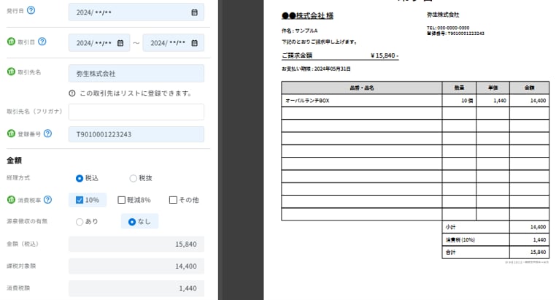Screen dimensions: 556x300
Task: Open the calendar picker in 発行日 field
Action: coord(194,12)
